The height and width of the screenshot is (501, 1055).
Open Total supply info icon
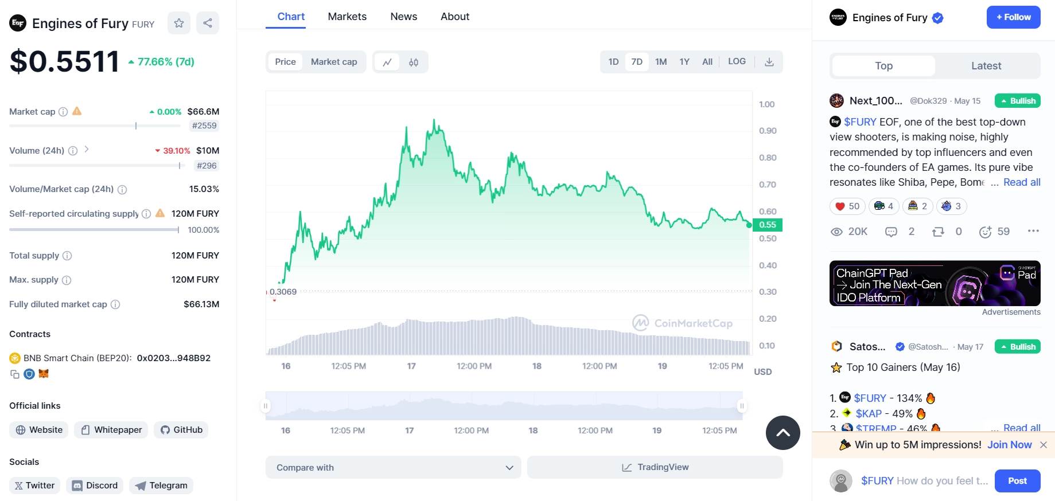pyautogui.click(x=67, y=256)
